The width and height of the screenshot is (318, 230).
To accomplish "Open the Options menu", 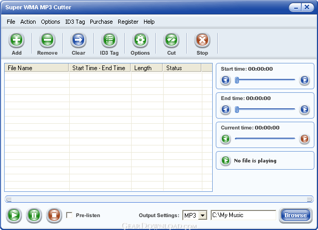I will click(51, 22).
